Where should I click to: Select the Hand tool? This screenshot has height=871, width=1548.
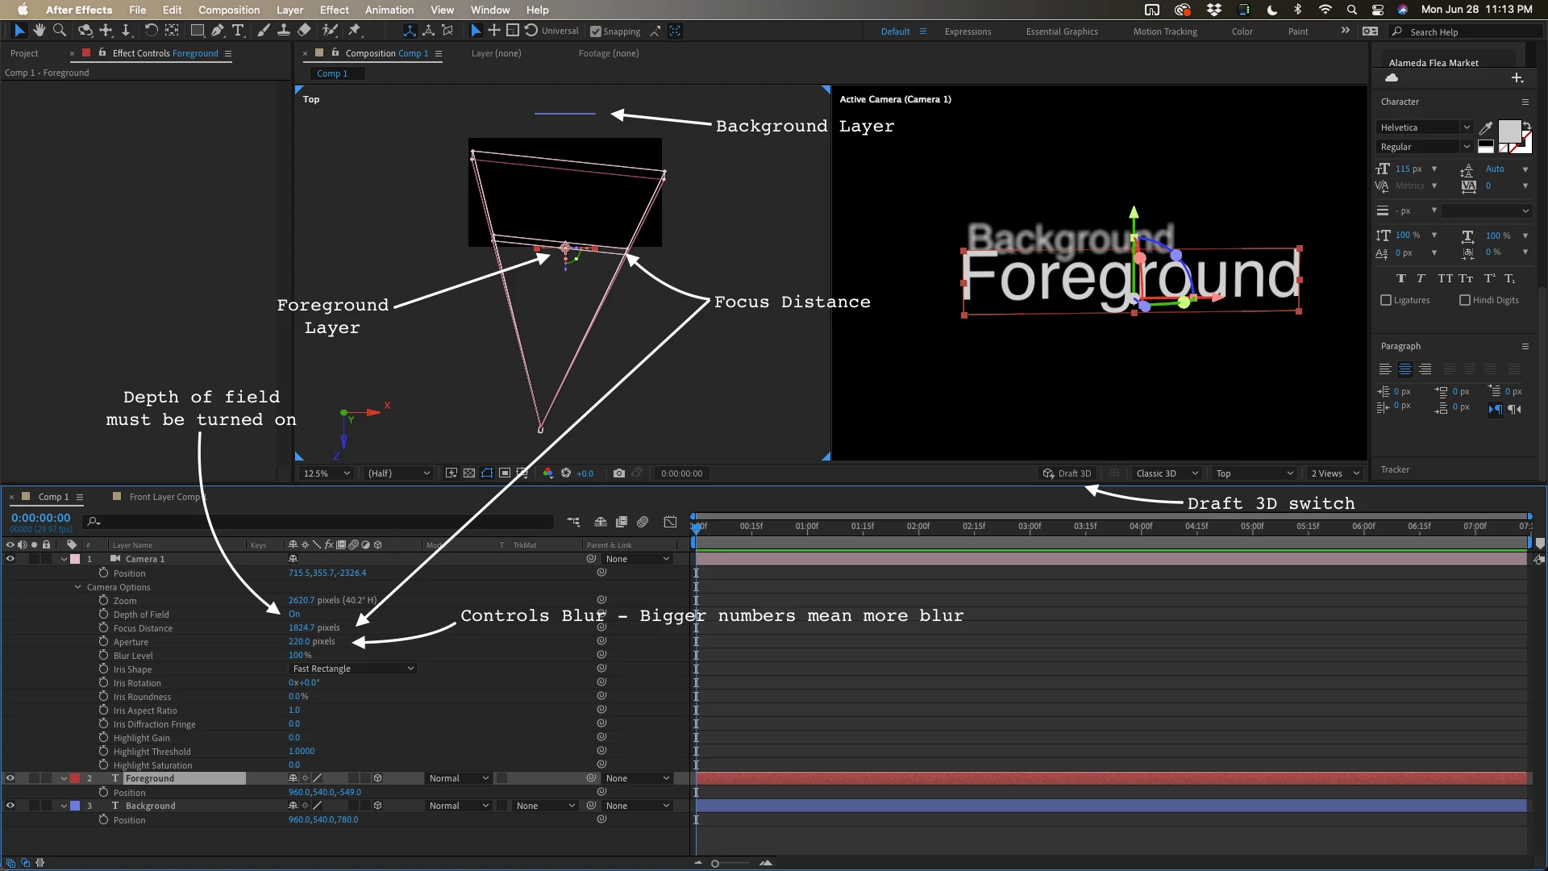tap(39, 31)
